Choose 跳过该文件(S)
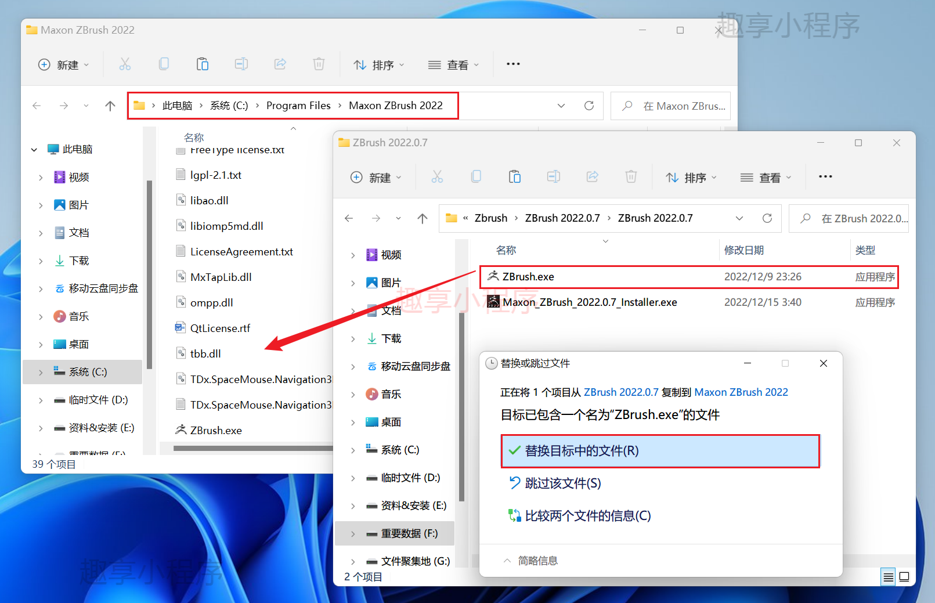This screenshot has width=935, height=603. (x=555, y=483)
